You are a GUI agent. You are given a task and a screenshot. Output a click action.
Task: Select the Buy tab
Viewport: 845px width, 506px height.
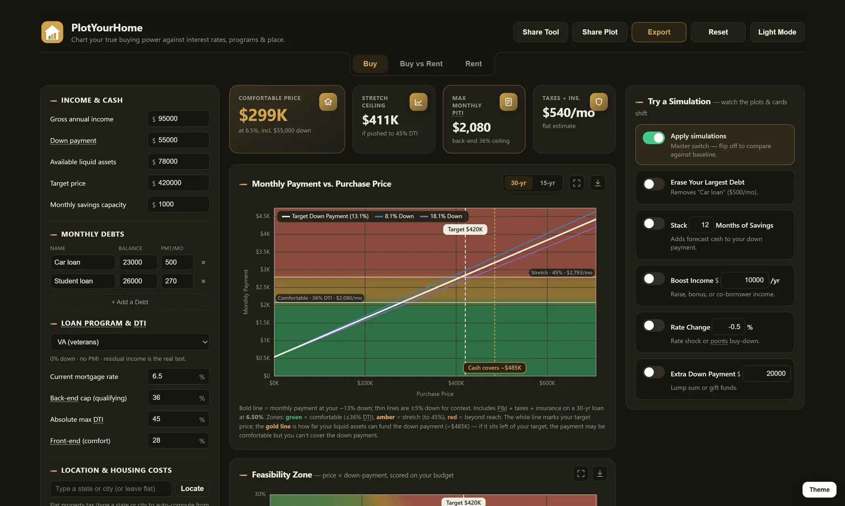tap(370, 64)
